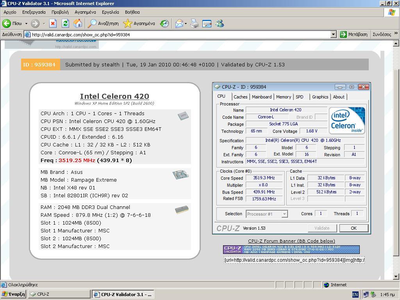
Task: Open Search (Αναζήτηση) magnifier button
Action: [103, 23]
